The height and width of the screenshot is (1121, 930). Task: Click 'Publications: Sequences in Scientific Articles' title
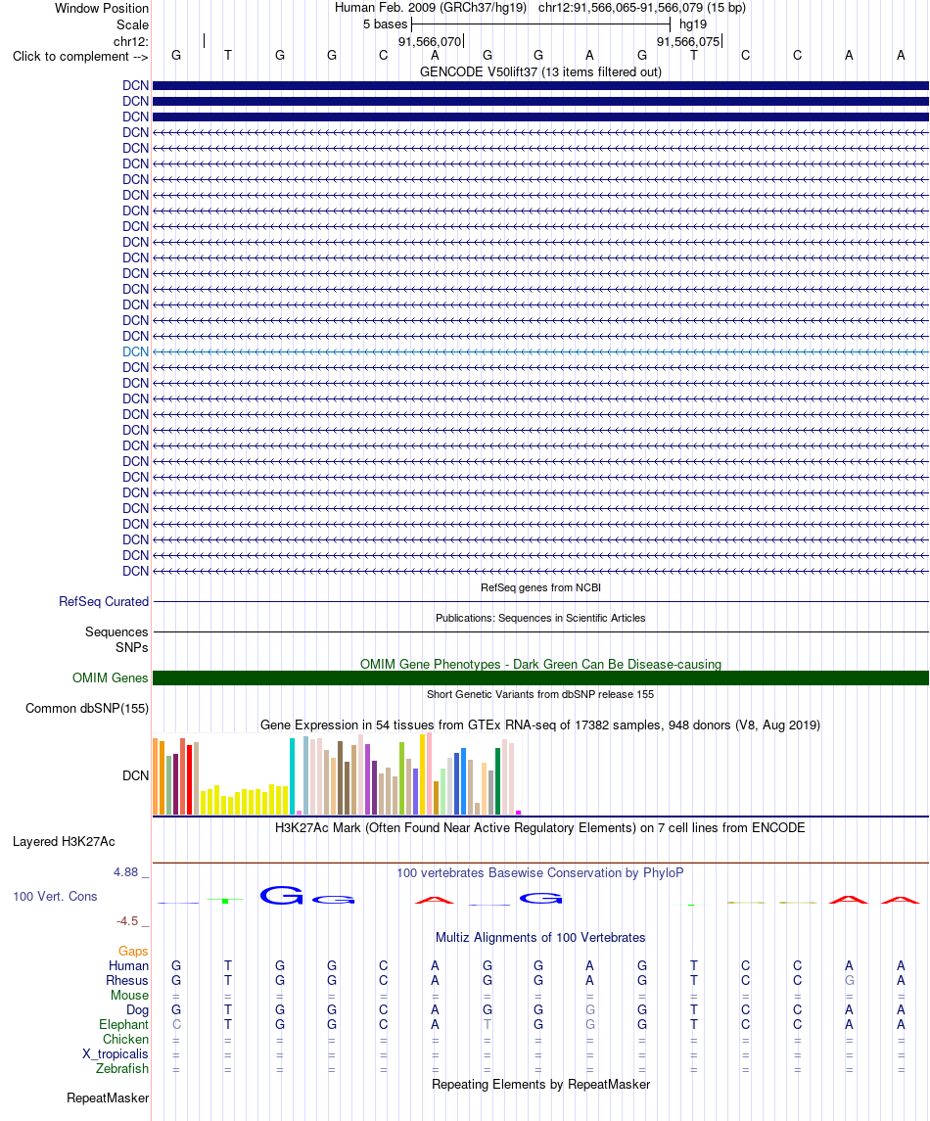pos(540,618)
